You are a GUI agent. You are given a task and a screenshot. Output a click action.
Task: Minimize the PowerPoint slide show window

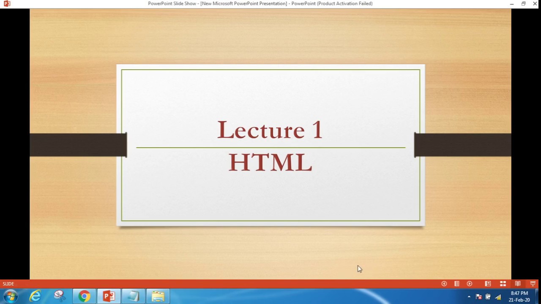click(511, 3)
